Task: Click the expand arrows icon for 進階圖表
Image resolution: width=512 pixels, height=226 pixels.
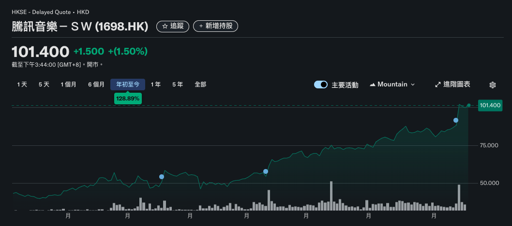Action: pyautogui.click(x=438, y=85)
